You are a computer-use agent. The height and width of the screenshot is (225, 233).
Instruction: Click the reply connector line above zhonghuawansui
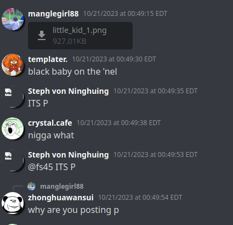pyautogui.click(x=18, y=188)
